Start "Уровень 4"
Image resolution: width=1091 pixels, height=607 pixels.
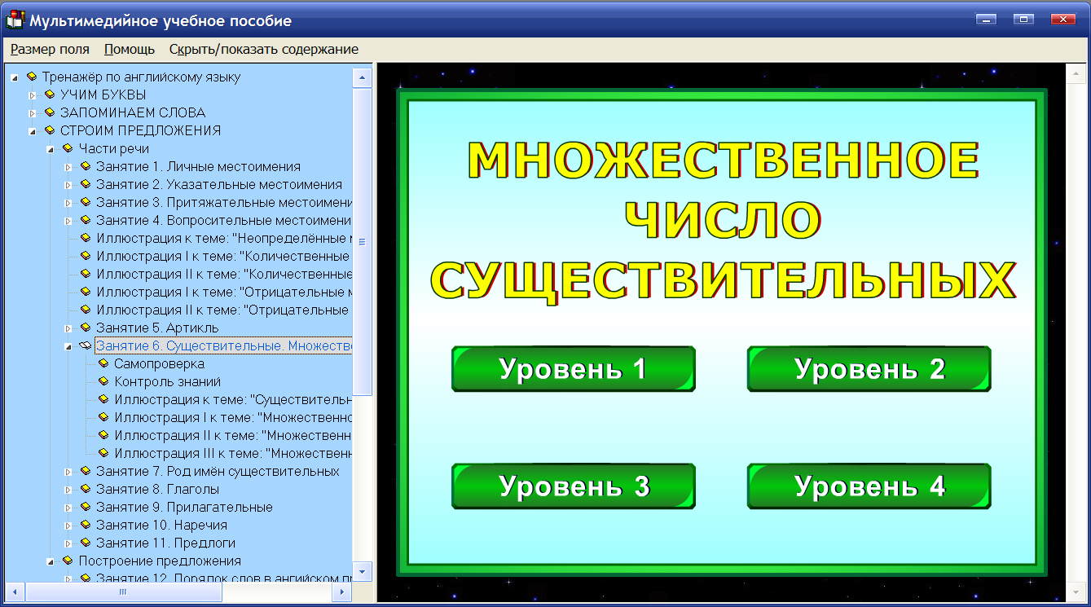click(x=869, y=485)
